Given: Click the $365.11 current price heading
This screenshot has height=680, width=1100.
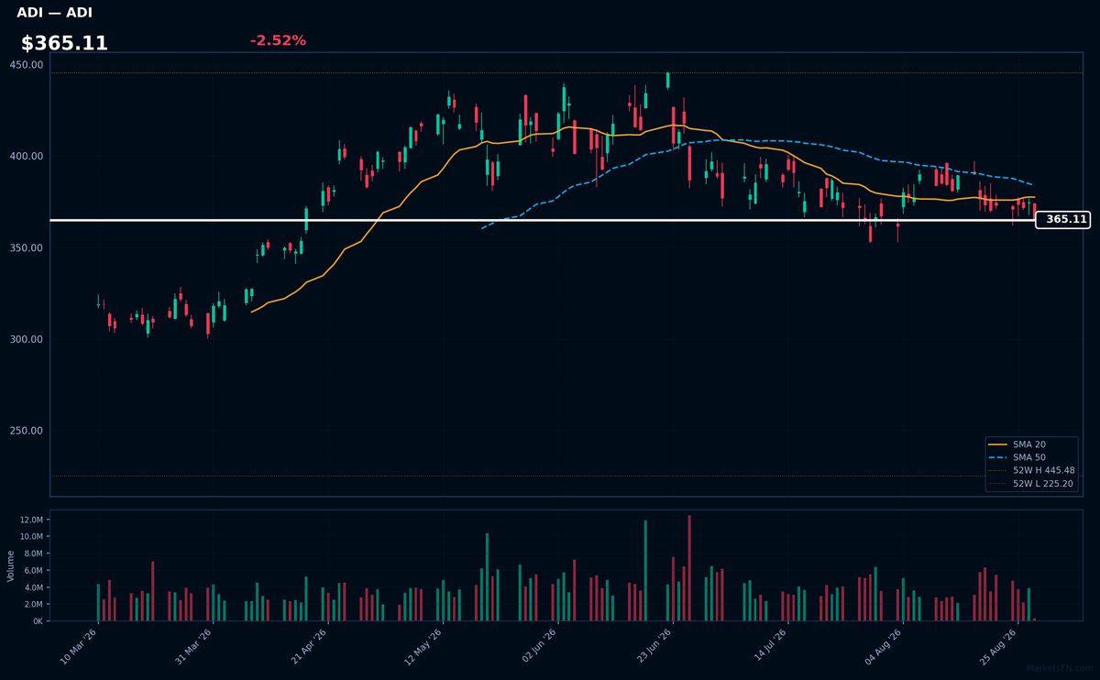Looking at the screenshot, I should (x=64, y=43).
